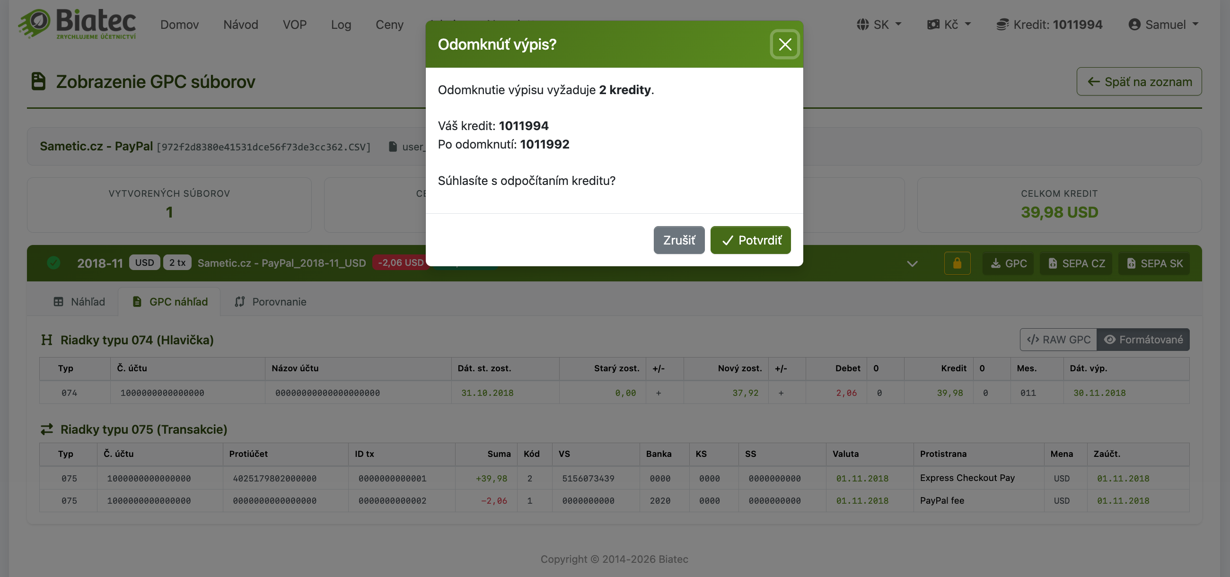Switch to RAW GPC view
The image size is (1230, 577).
click(1058, 340)
